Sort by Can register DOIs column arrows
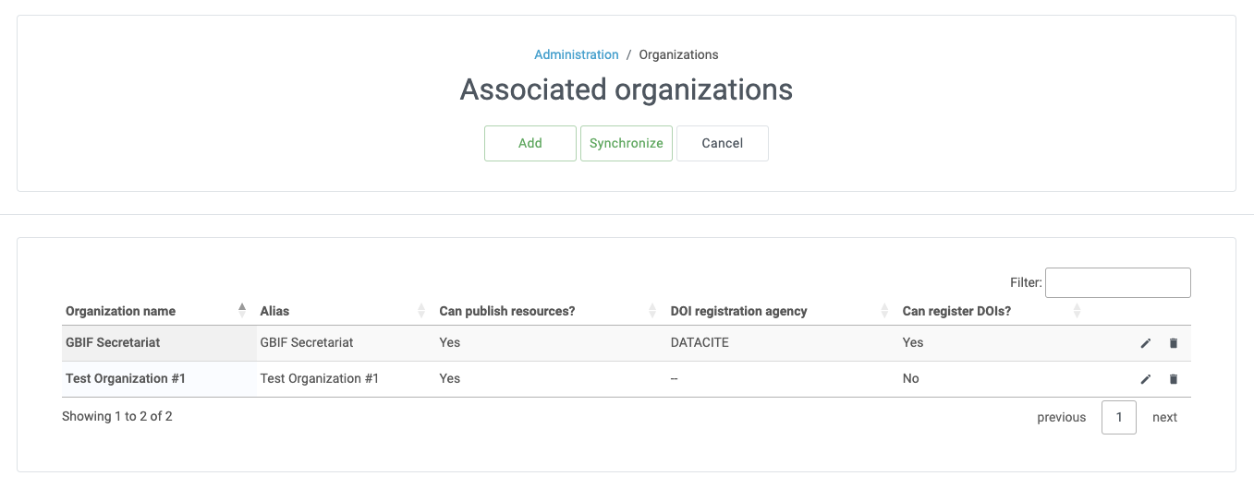Image resolution: width=1254 pixels, height=488 pixels. click(1077, 311)
